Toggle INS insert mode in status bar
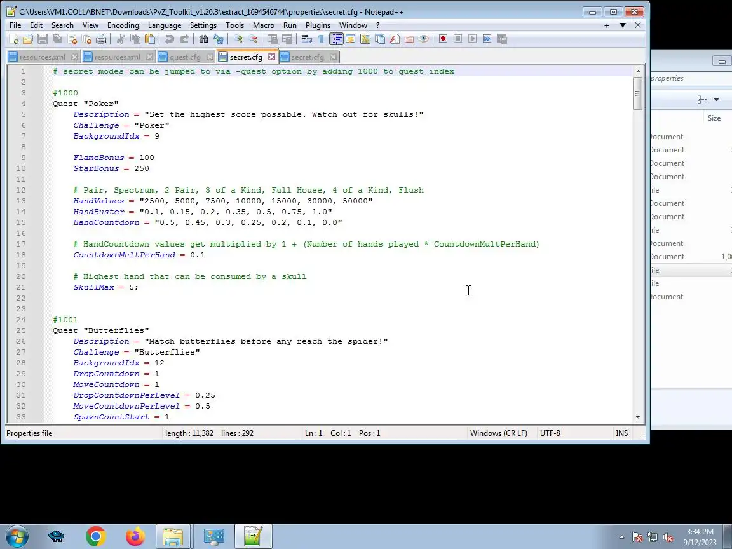732x549 pixels. click(x=622, y=433)
